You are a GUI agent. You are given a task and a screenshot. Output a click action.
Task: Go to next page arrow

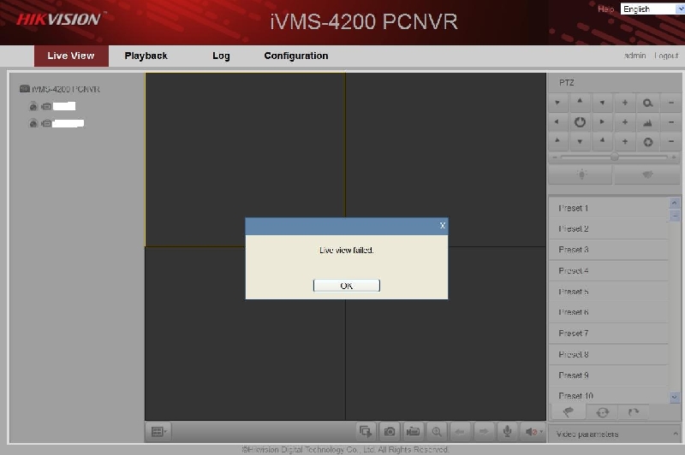[x=484, y=432]
